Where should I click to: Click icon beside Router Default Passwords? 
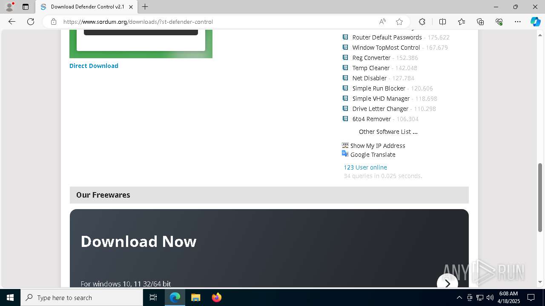[x=345, y=37]
